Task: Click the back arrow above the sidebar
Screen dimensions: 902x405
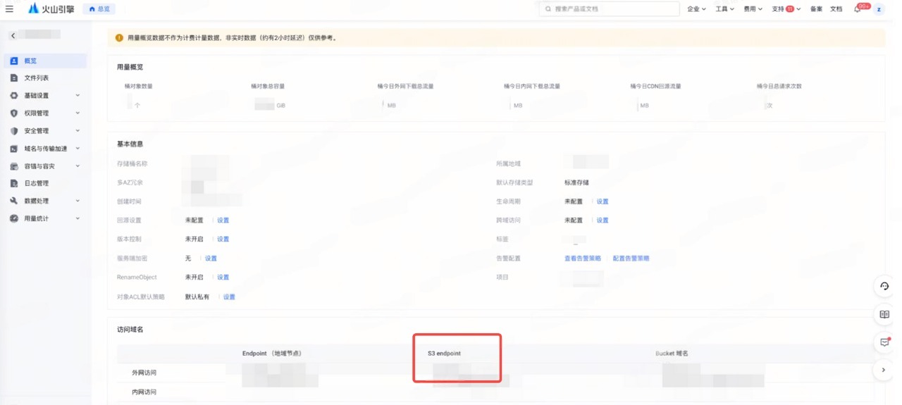Action: 13,35
